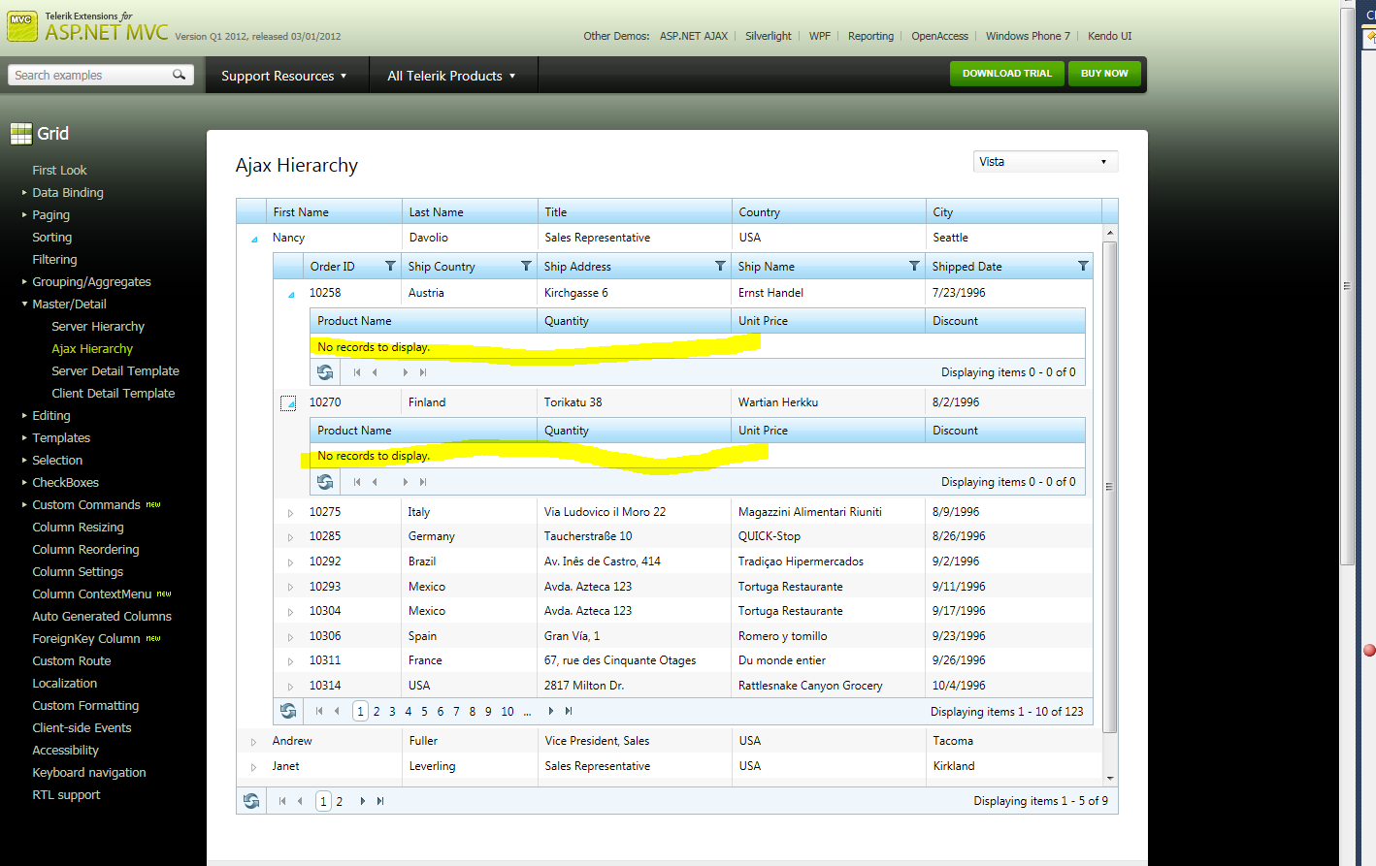The width and height of the screenshot is (1376, 866).
Task: Refresh the main employees grid
Action: [x=251, y=801]
